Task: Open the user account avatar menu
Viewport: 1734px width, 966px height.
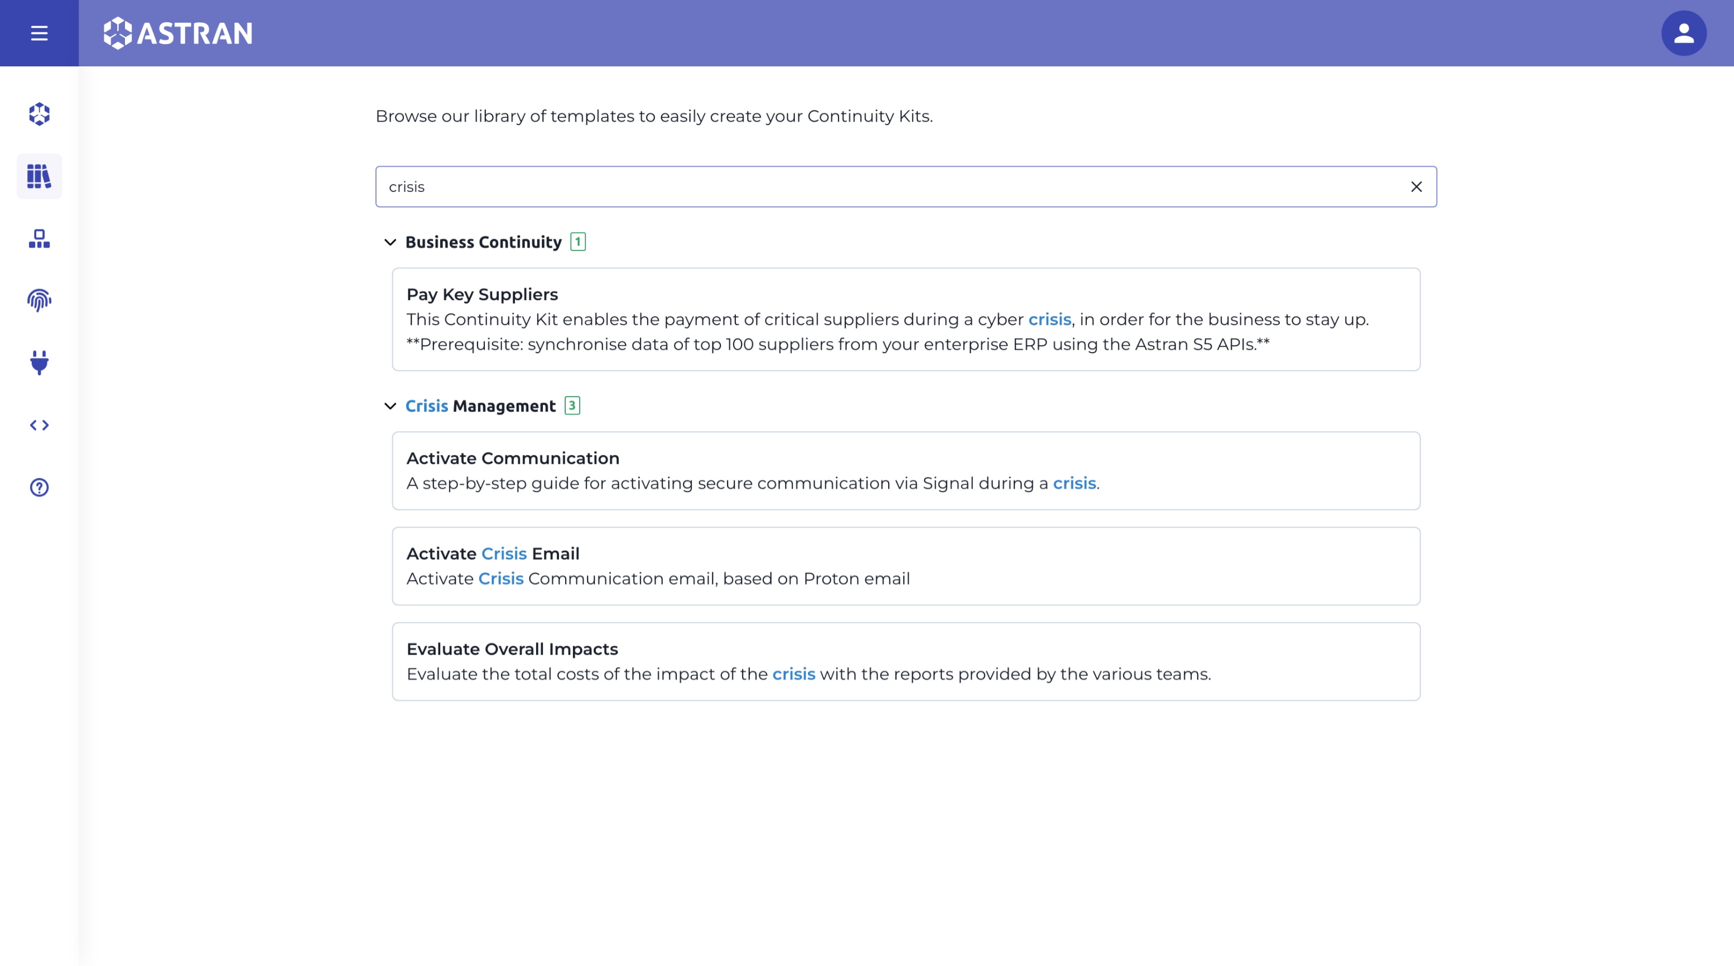Action: click(x=1684, y=33)
